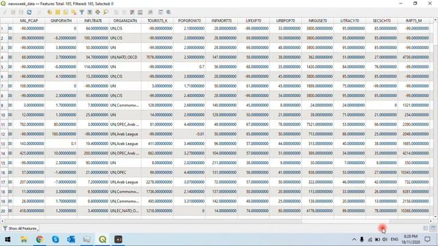Screen dimensions: 438x246
Task: Open Show All Features filter menu
Action: (x=20, y=228)
